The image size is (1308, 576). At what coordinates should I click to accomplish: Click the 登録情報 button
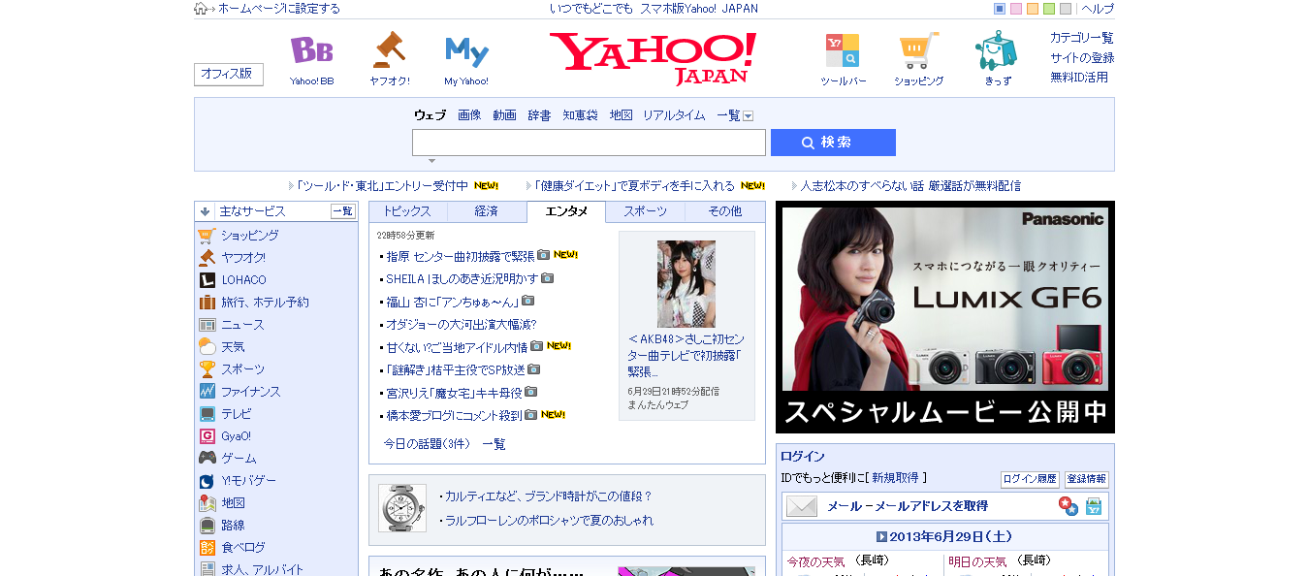(x=1086, y=480)
